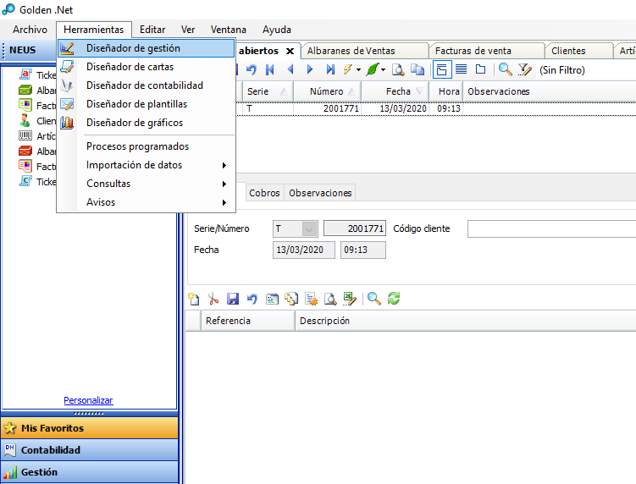The width and height of the screenshot is (636, 484).
Task: Click the Personalizar link
Action: click(88, 400)
